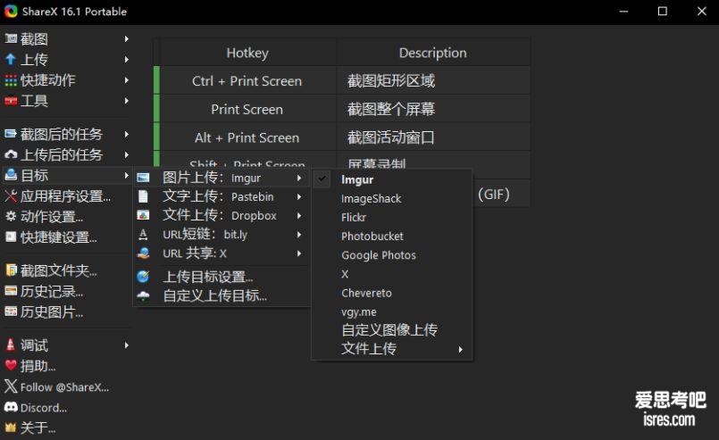719x440 pixels.
Task: Click the Discord logo icon
Action: 11,407
